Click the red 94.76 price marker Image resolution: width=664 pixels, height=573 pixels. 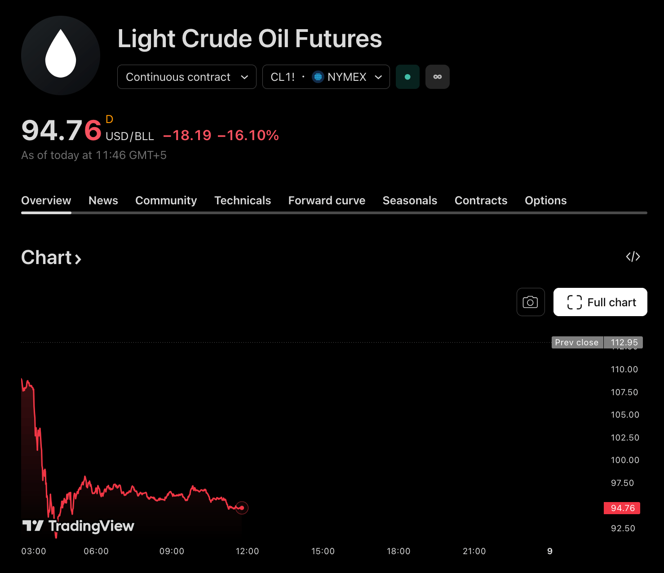tap(622, 508)
